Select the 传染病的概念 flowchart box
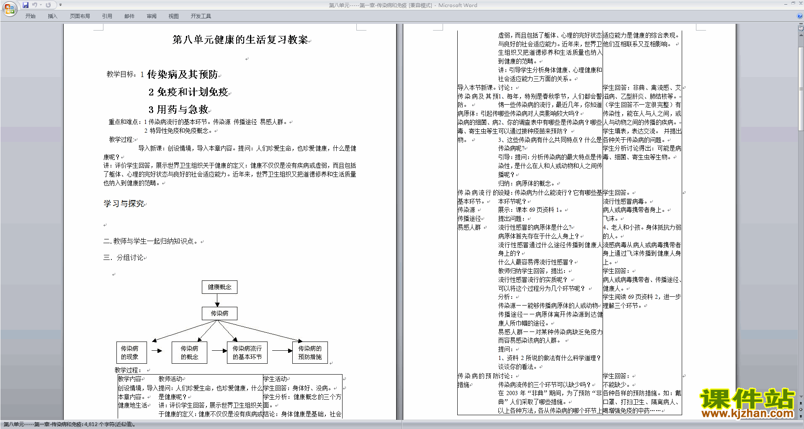804x429 pixels. (x=189, y=352)
